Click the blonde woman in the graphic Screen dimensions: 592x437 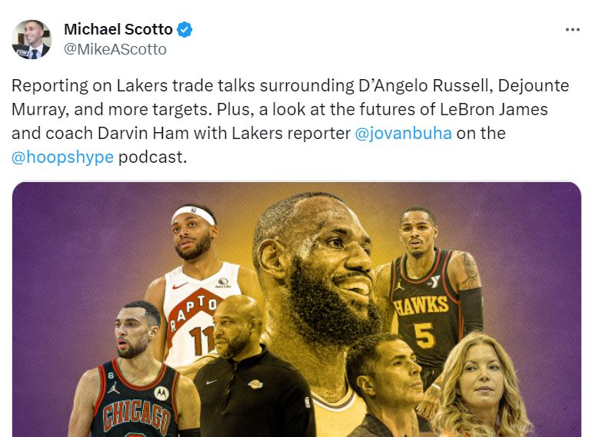click(x=481, y=389)
